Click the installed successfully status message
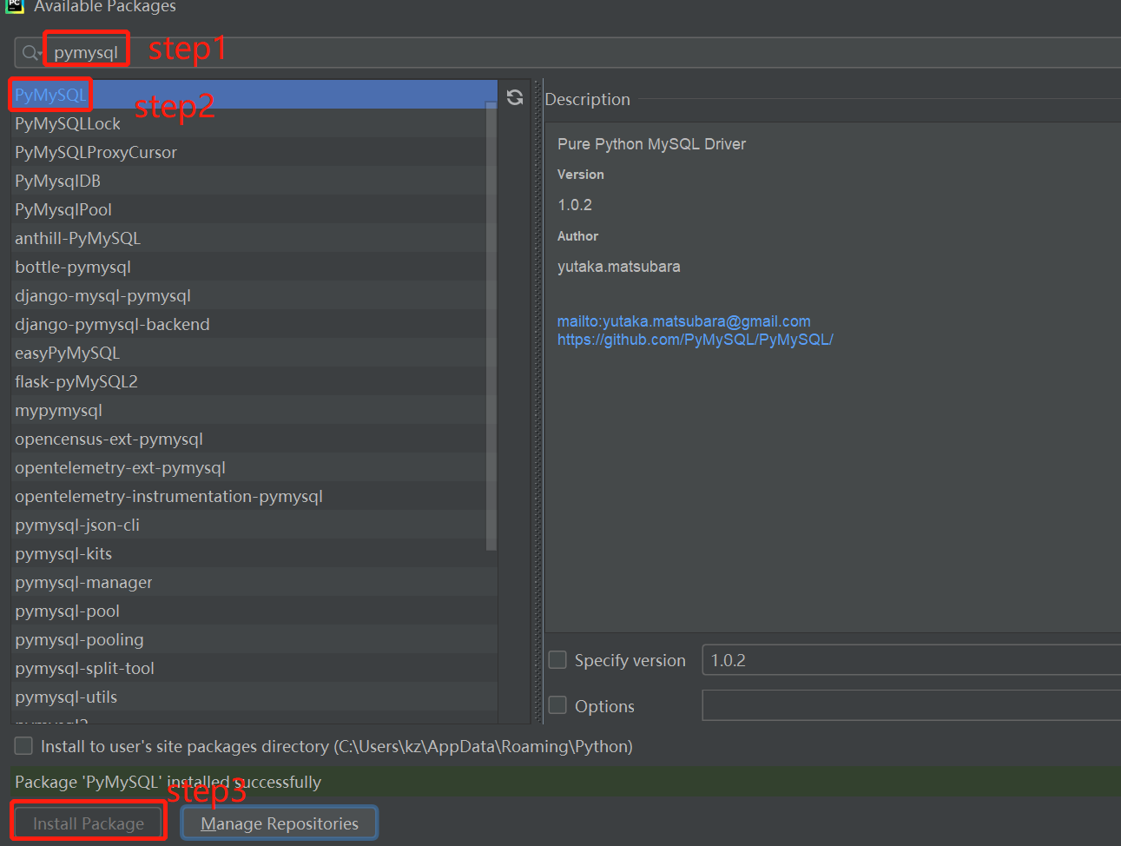Viewport: 1121px width, 846px height. pos(168,782)
